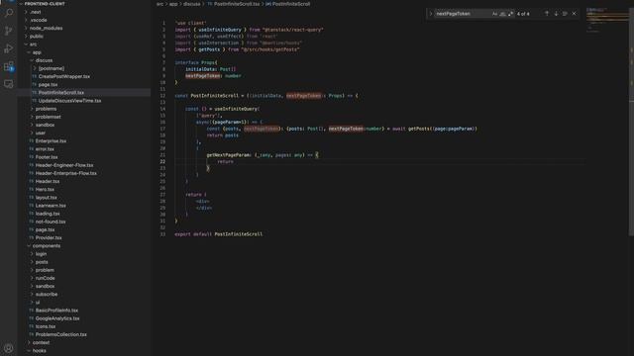Click the editor minimap
Image resolution: width=634 pixels, height=356 pixels.
click(606, 20)
